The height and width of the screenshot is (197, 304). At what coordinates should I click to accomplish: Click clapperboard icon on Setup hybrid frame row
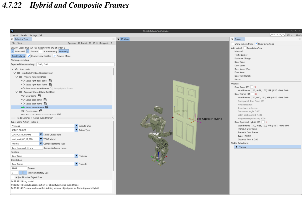(x=47, y=107)
